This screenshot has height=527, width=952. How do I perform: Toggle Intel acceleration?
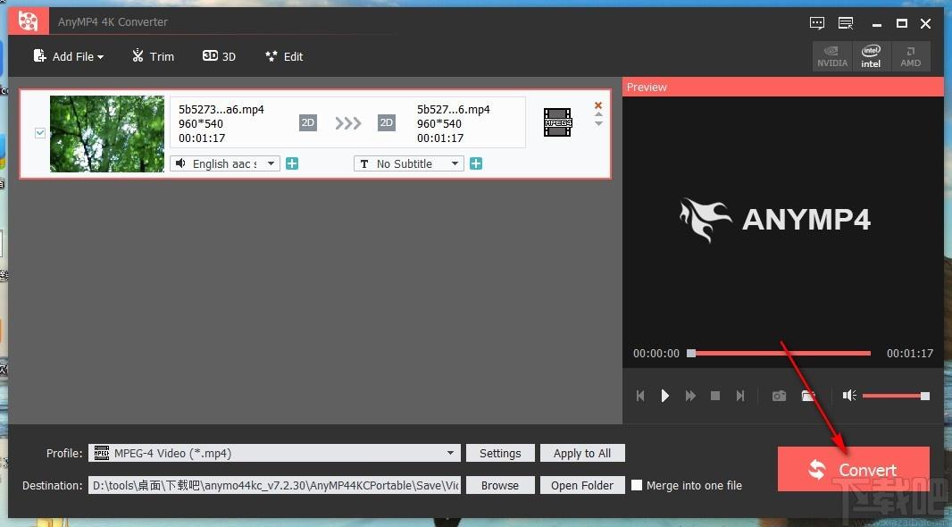pyautogui.click(x=871, y=56)
